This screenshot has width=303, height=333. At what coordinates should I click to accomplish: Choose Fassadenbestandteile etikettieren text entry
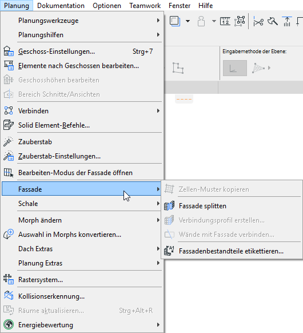coord(231,251)
